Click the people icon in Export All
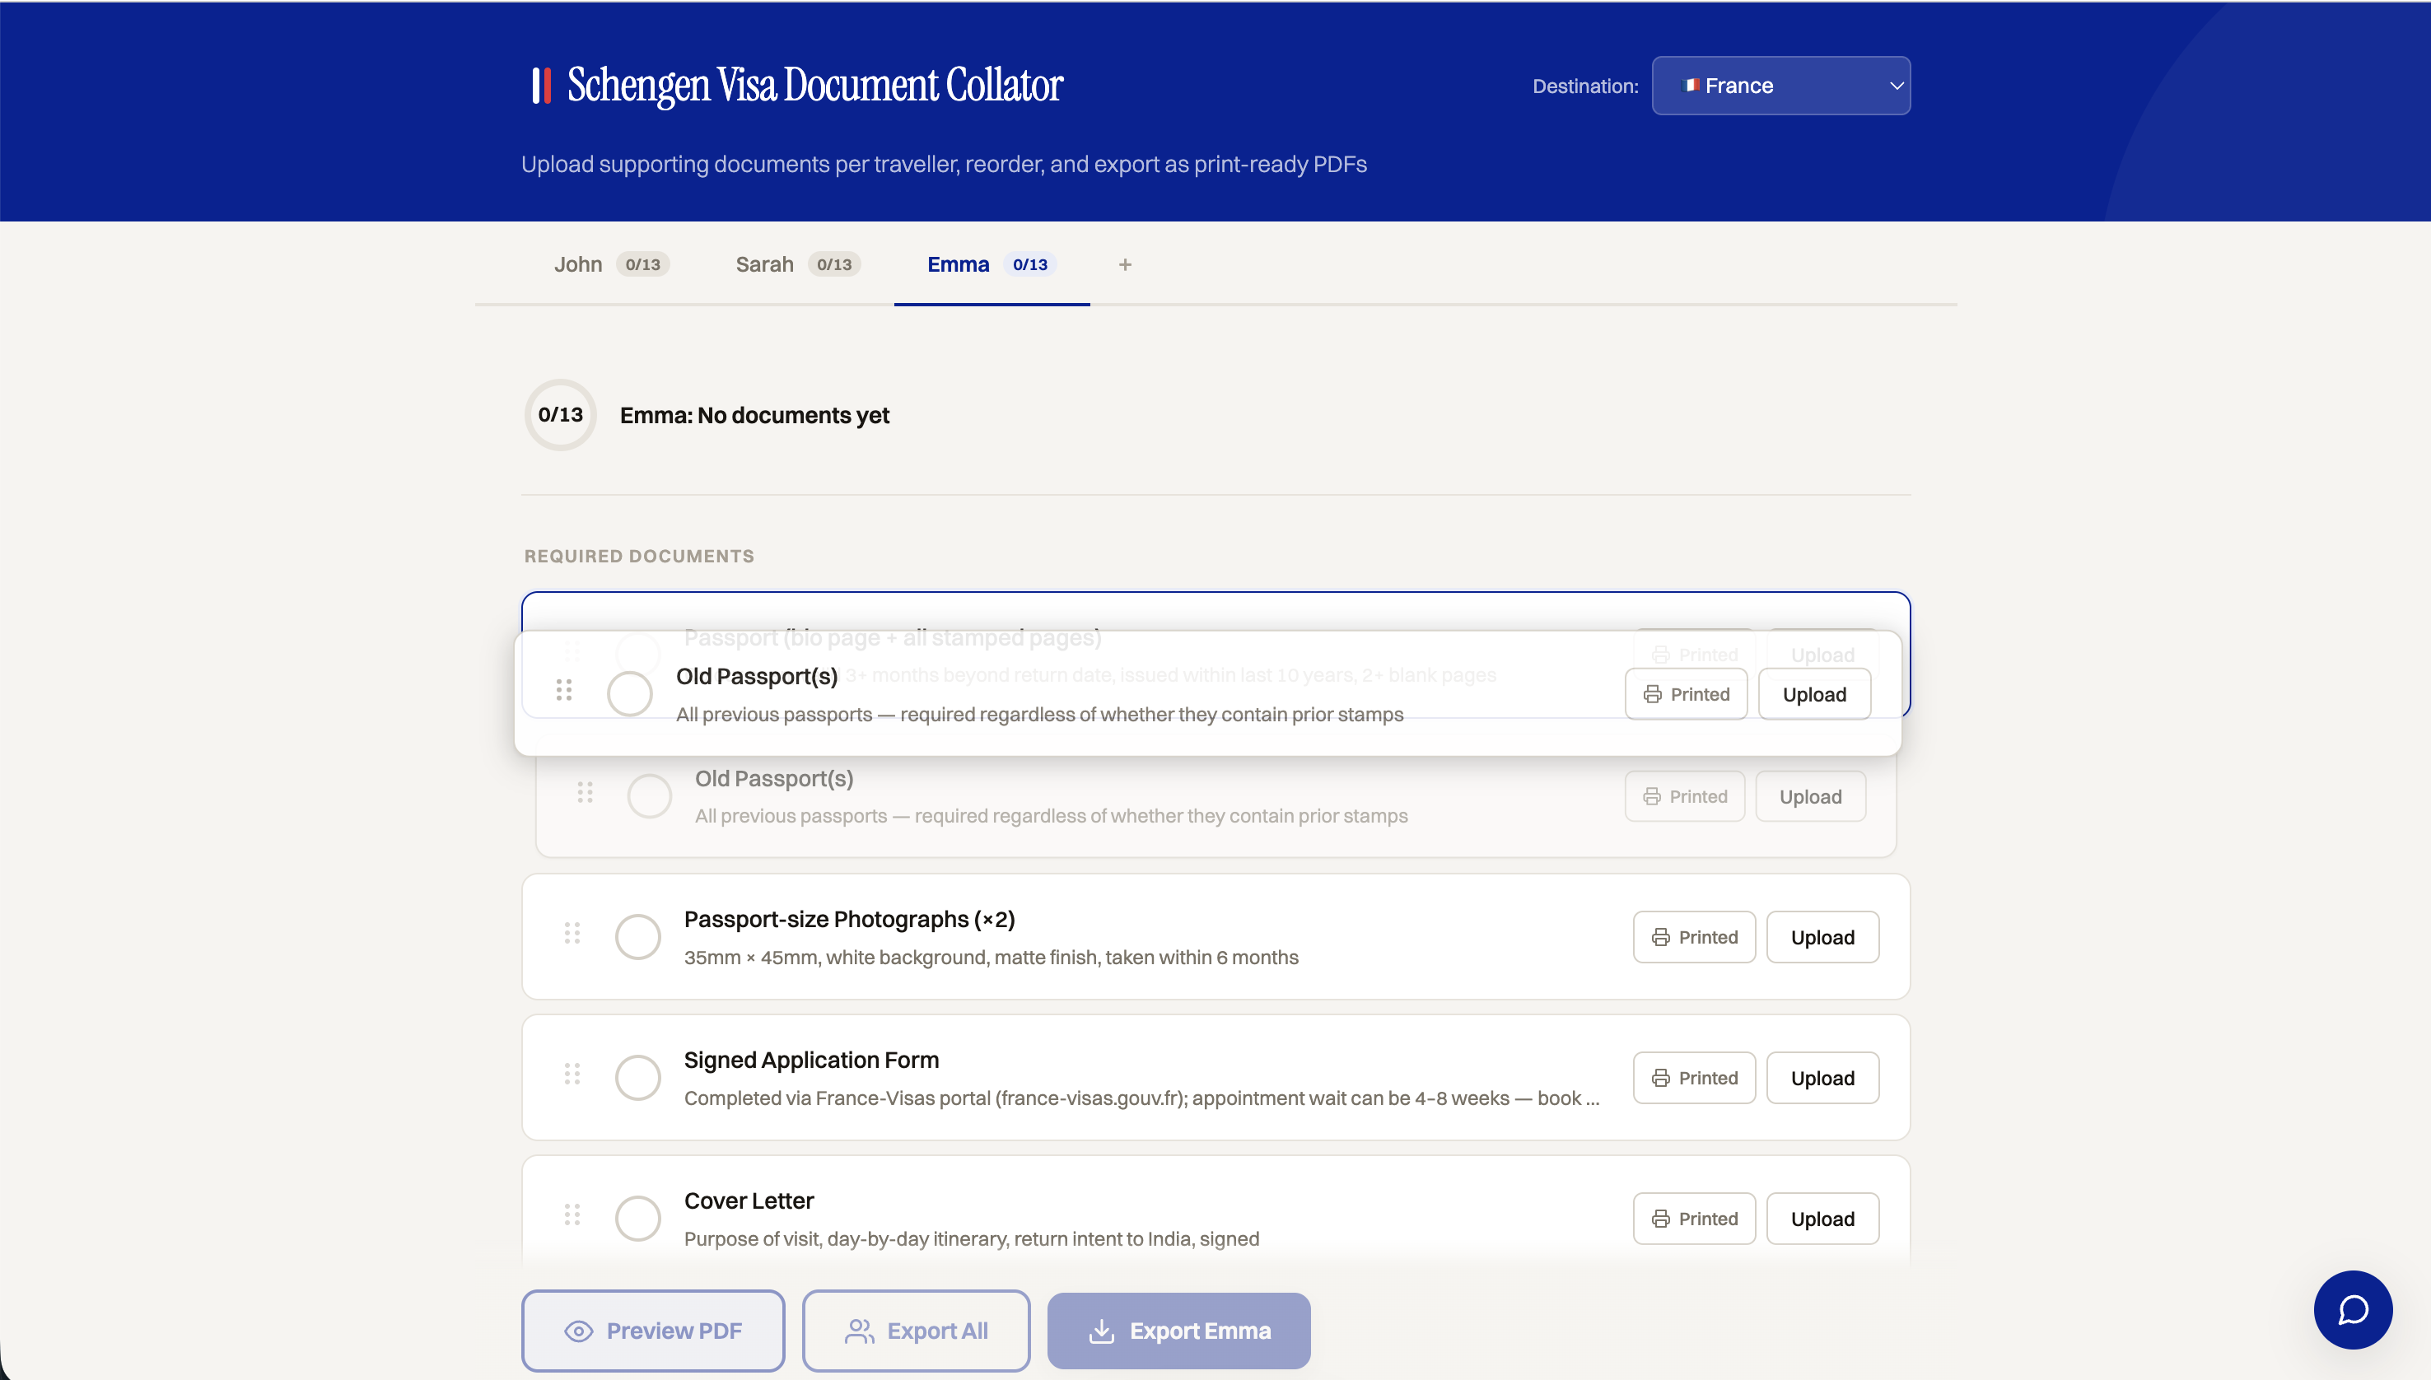The height and width of the screenshot is (1380, 2431). [859, 1331]
